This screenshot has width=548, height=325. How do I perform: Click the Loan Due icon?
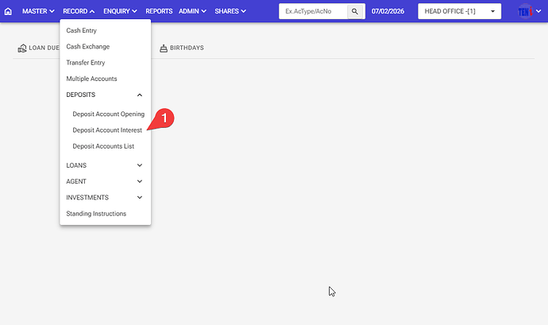click(x=21, y=48)
